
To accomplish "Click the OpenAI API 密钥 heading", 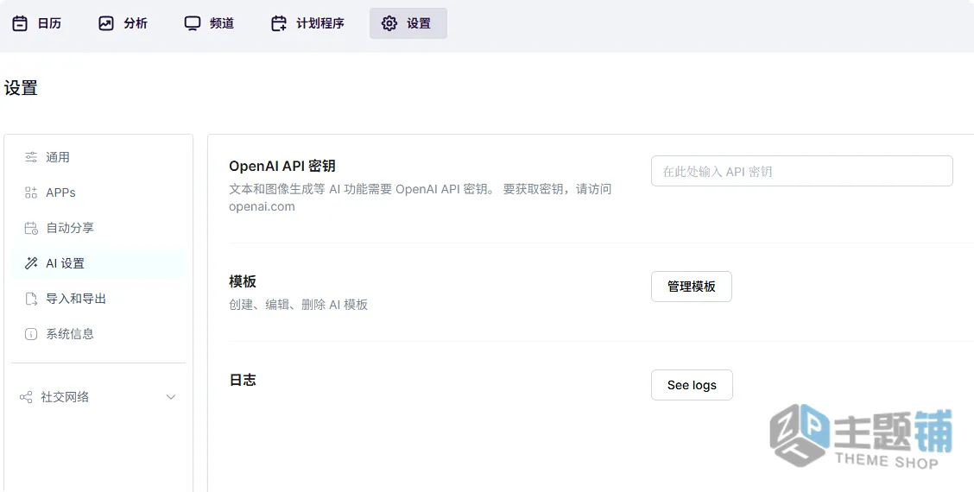I will [282, 166].
